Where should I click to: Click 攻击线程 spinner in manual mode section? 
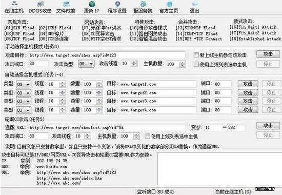[x=134, y=64]
